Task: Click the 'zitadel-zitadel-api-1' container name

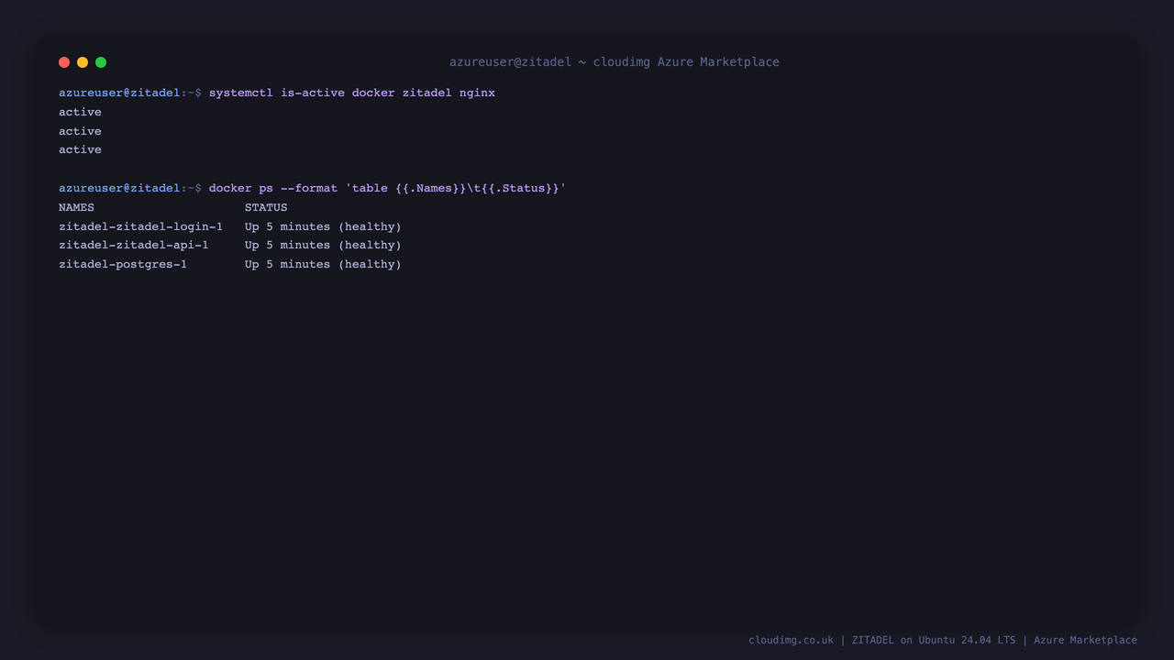Action: [x=133, y=245]
